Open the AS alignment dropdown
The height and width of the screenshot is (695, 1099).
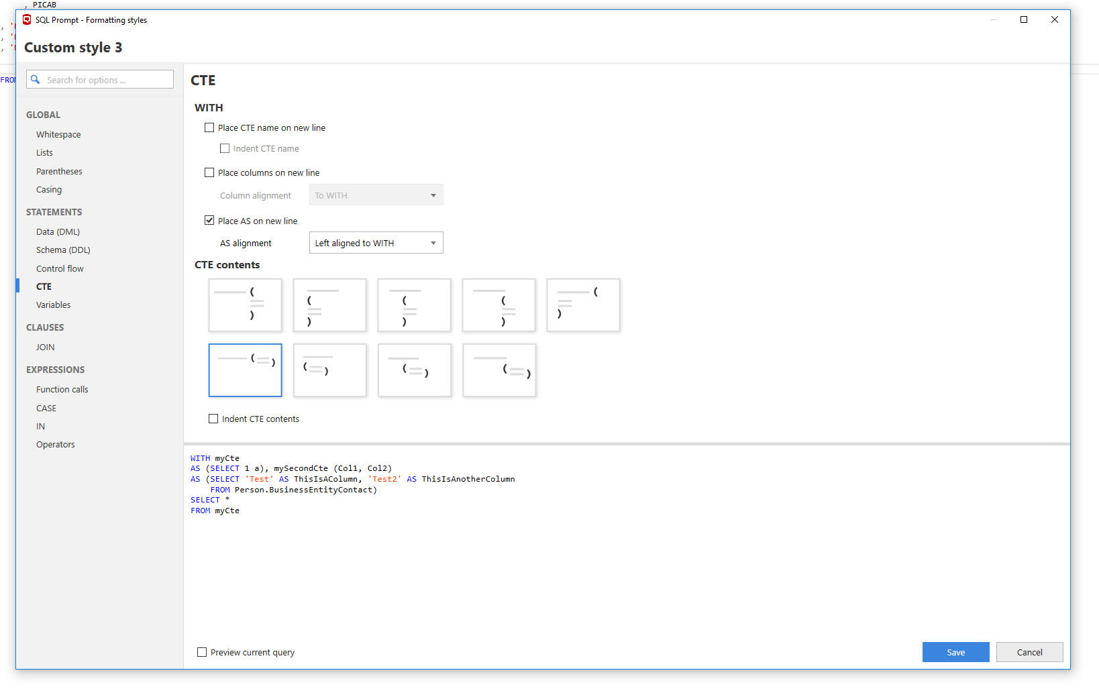[376, 243]
